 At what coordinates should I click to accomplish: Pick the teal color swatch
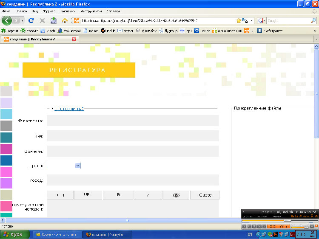pos(6,138)
